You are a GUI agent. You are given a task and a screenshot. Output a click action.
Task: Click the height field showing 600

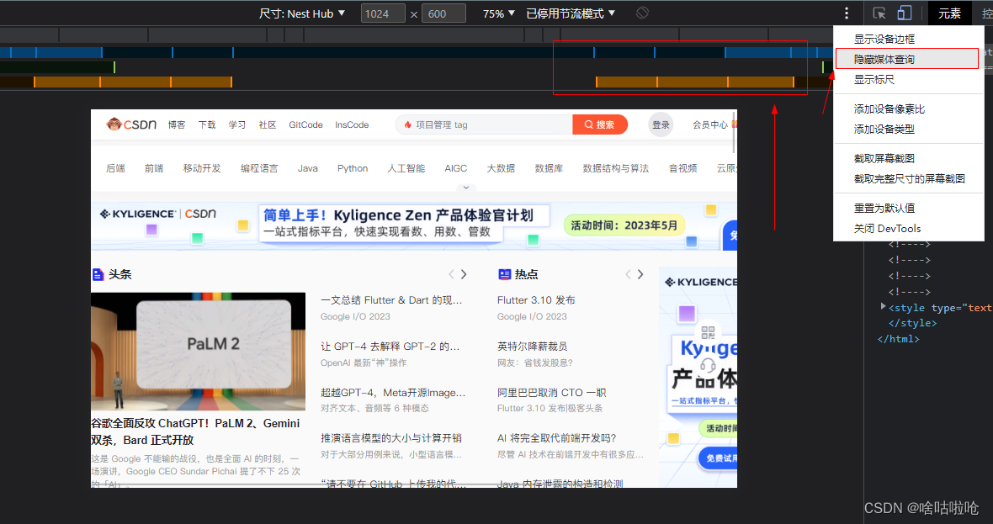443,13
